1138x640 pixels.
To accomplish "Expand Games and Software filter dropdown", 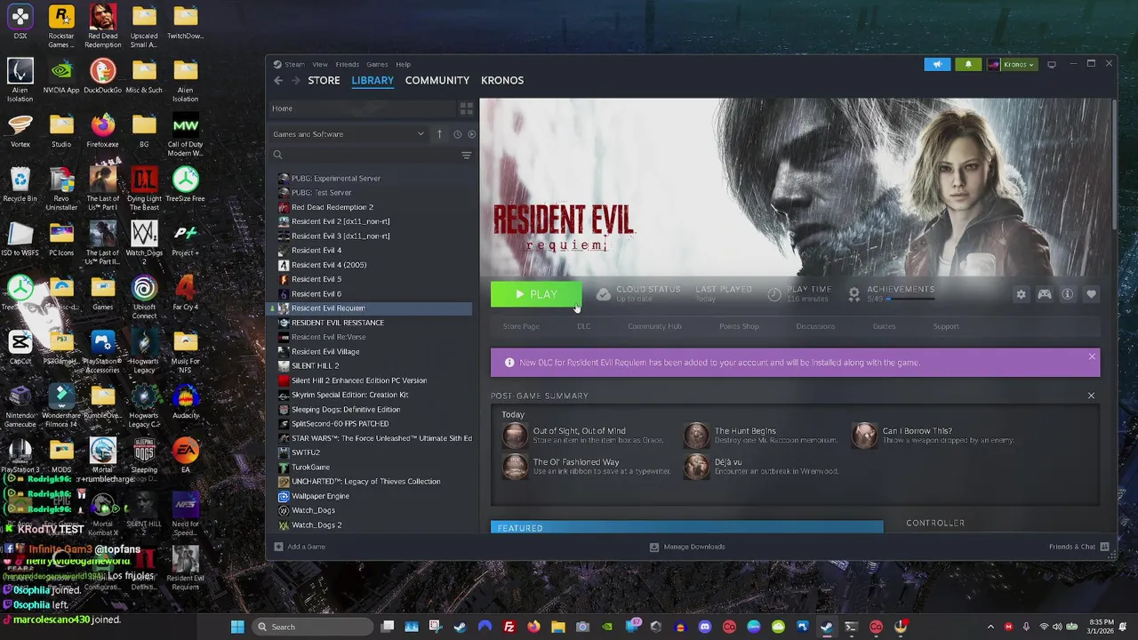I will [350, 134].
